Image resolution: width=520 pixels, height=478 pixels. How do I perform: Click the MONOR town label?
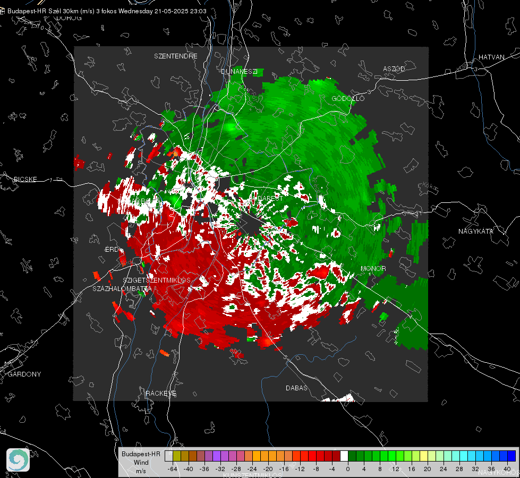[x=373, y=269]
